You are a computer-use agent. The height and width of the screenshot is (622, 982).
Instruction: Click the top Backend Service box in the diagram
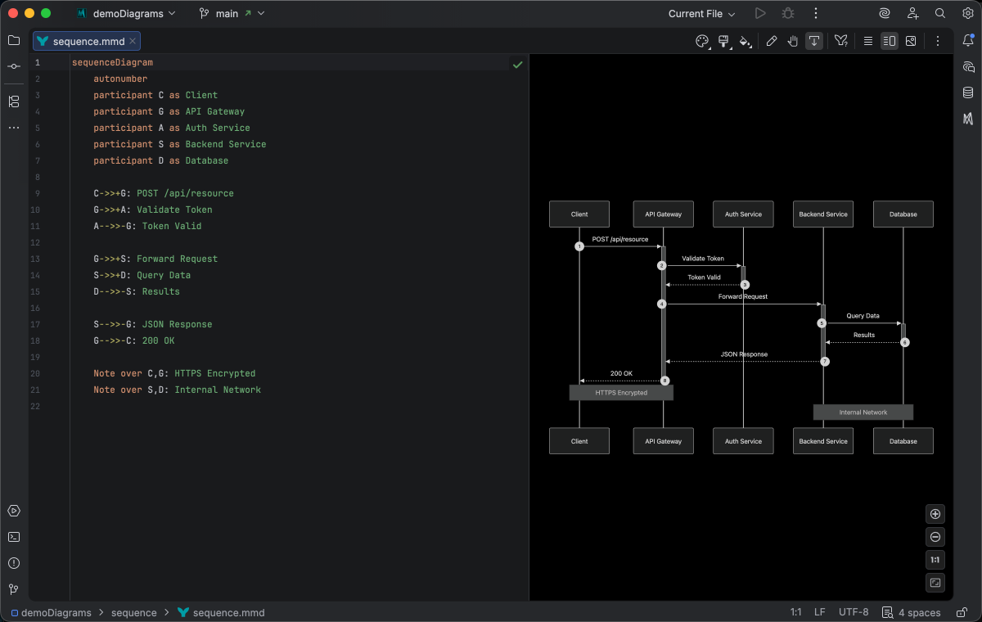pyautogui.click(x=823, y=214)
